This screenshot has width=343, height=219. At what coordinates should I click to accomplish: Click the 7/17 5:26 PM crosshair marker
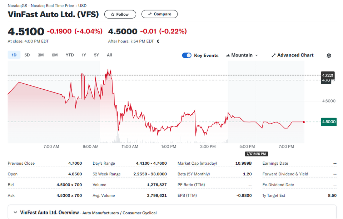256,154
